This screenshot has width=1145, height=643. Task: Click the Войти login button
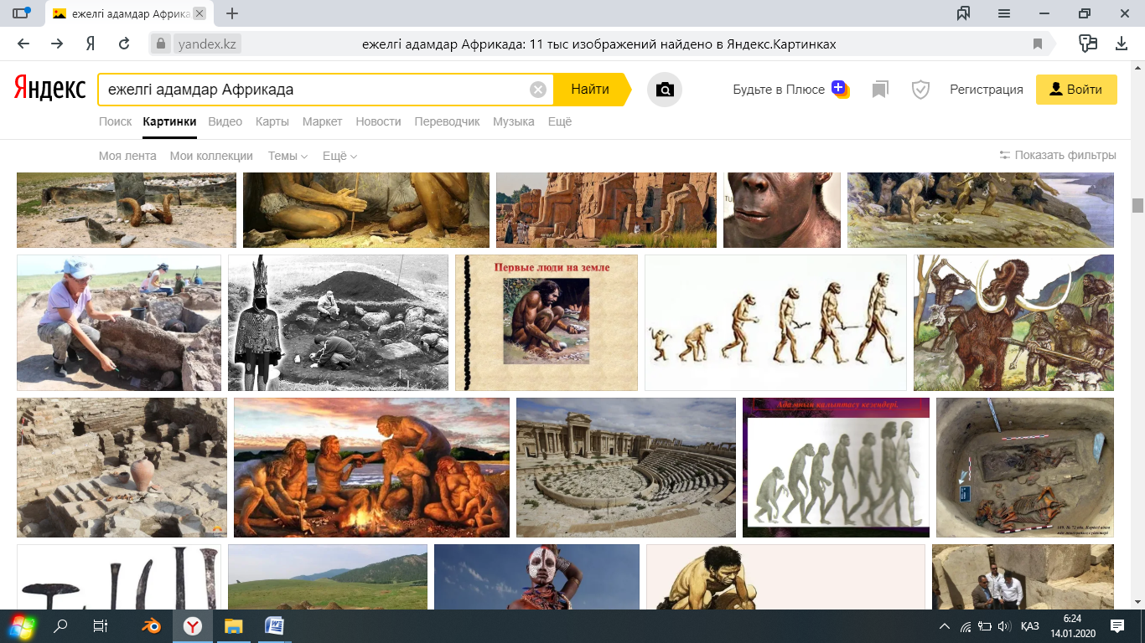click(1076, 90)
